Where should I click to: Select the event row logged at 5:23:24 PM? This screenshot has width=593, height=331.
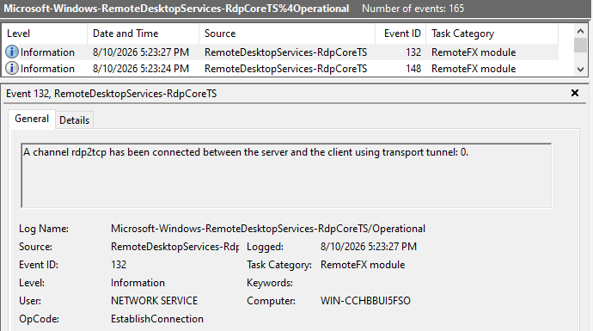coord(280,69)
